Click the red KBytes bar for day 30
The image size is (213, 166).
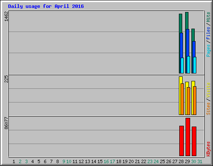click(194, 141)
